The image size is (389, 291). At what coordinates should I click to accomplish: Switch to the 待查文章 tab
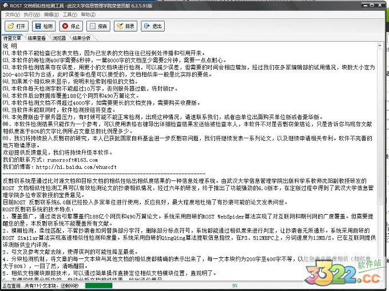(x=12, y=38)
